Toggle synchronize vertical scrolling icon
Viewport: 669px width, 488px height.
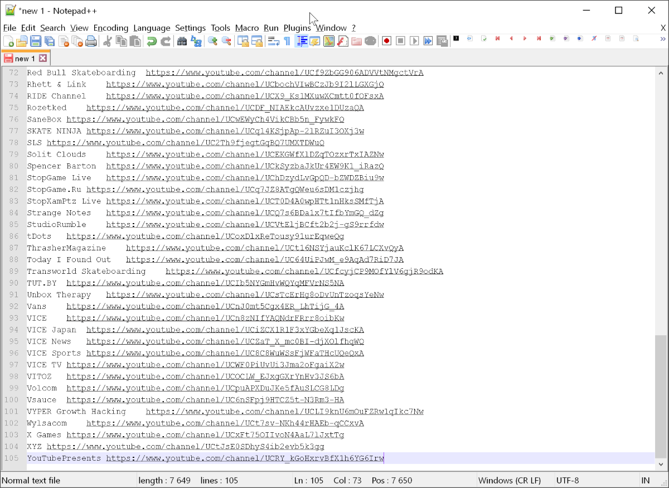(x=243, y=41)
